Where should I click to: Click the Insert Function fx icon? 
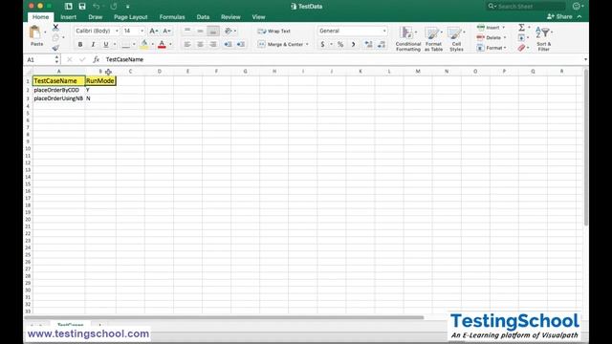[x=96, y=59]
